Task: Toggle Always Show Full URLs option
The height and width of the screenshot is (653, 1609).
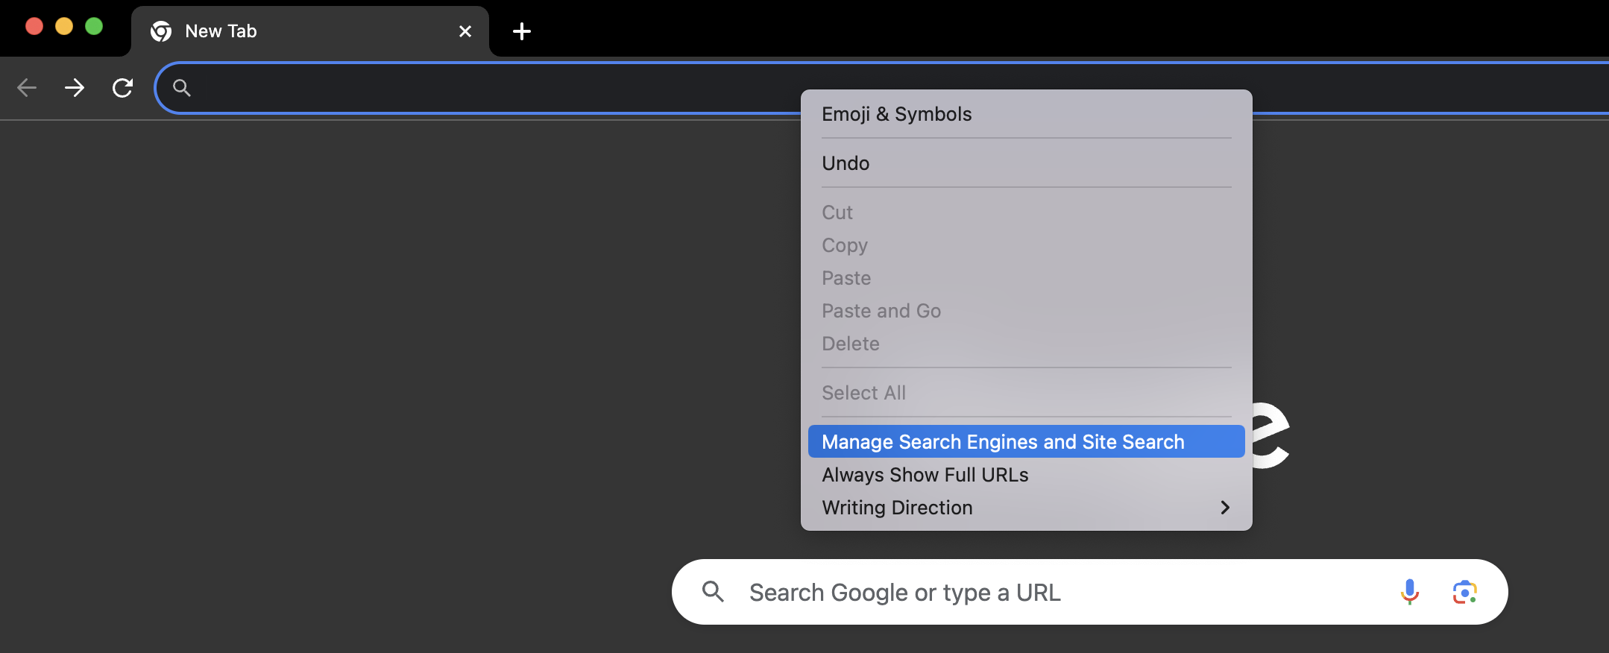Action: pos(925,475)
